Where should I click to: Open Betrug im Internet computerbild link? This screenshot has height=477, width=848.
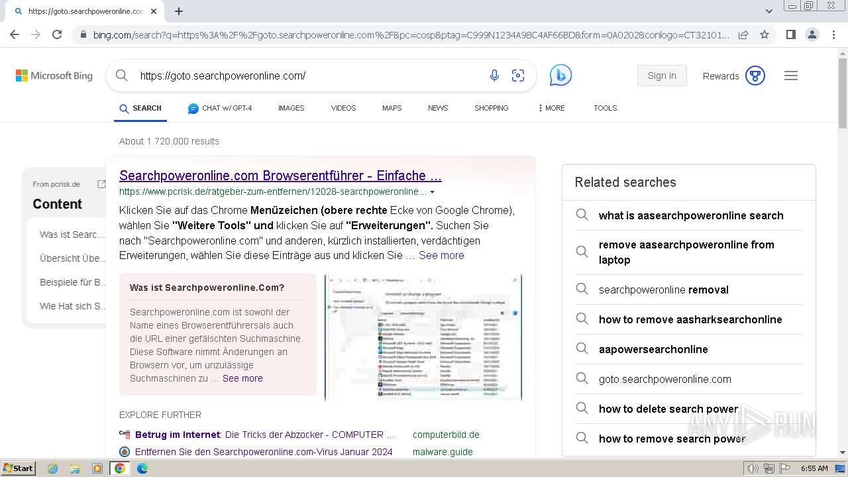pos(265,435)
